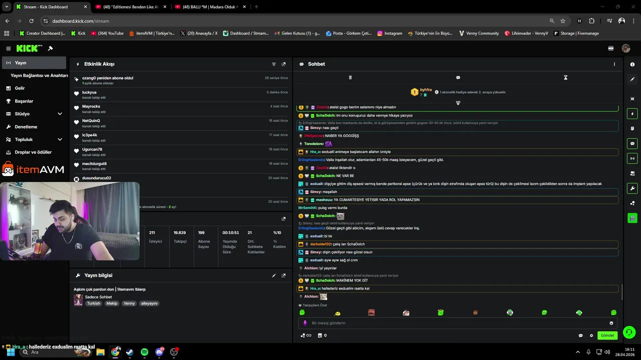Open the Yayın sidebar item
Image resolution: width=641 pixels, height=360 pixels.
pyautogui.click(x=34, y=62)
